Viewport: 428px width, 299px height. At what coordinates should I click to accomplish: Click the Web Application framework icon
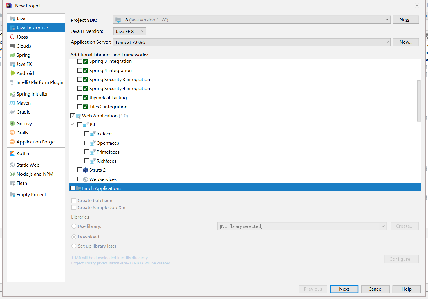79,116
